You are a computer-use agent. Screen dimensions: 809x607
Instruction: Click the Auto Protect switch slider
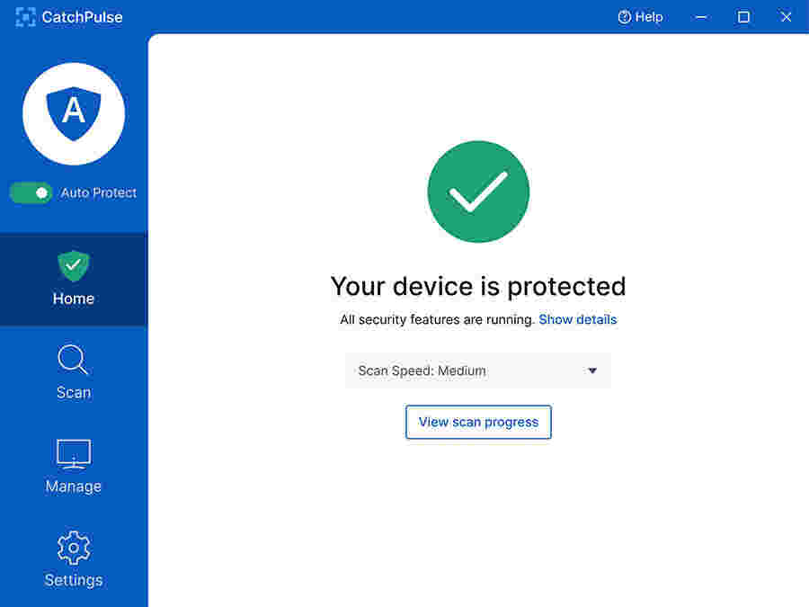click(31, 192)
